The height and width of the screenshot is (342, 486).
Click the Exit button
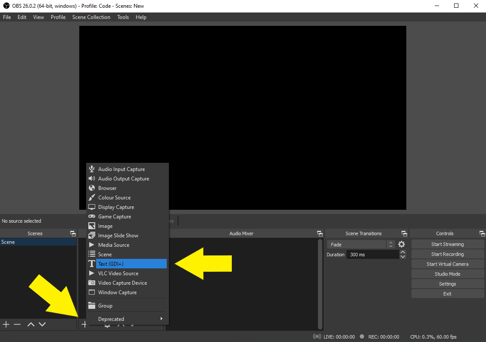[447, 294]
